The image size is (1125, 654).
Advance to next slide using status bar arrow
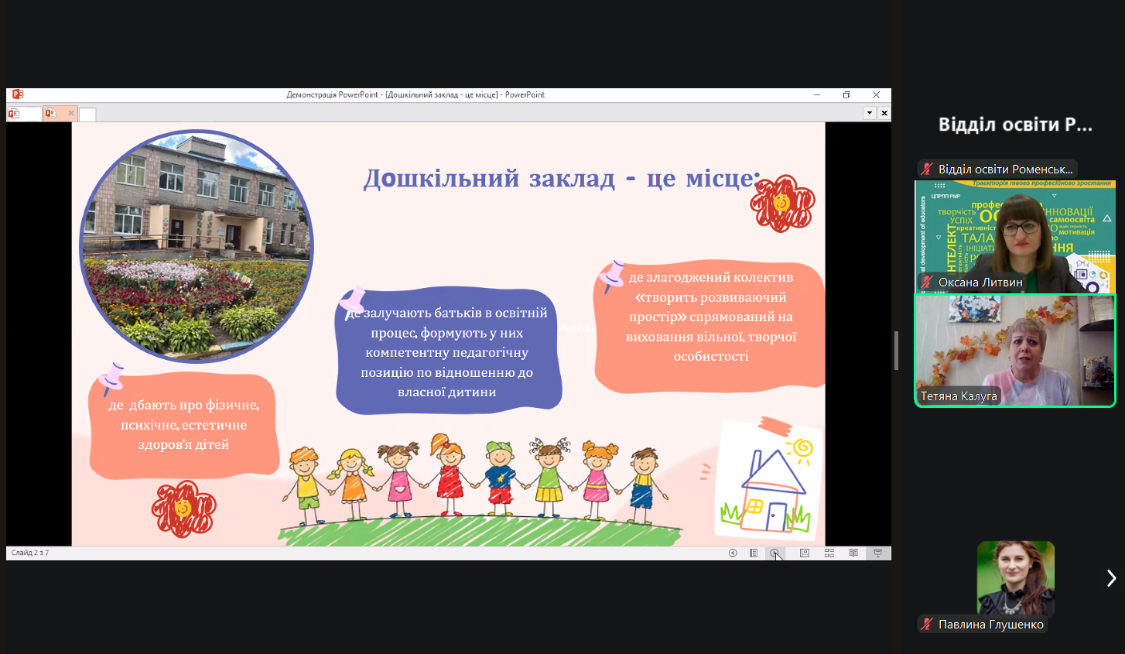click(775, 553)
